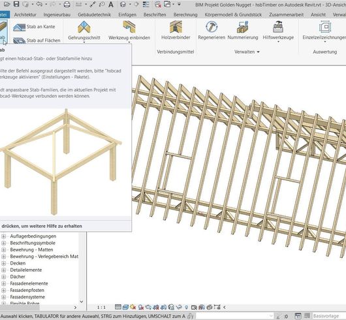Close inactive views

(158, 4)
